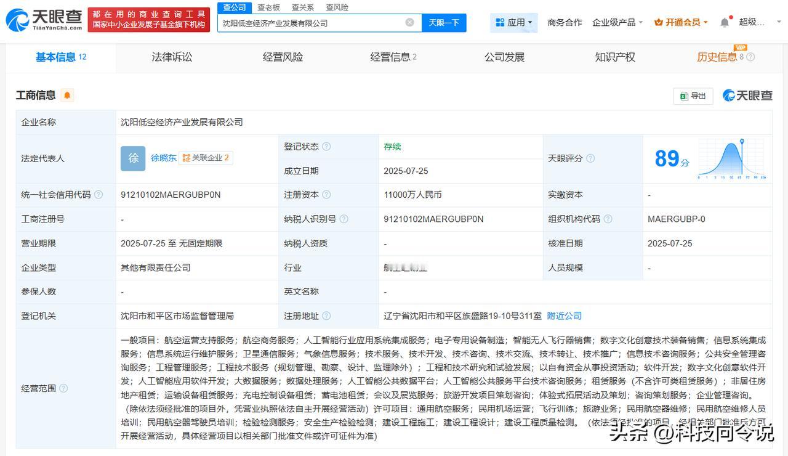Click credit code 91210102MAERGUBP0N under 统一社会信用代码
Screen dimensions: 788x456
171,195
